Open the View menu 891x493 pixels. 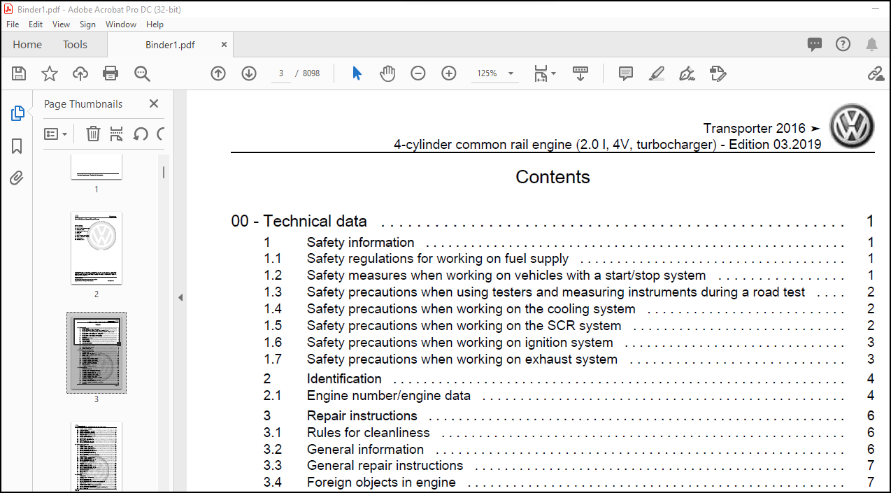[61, 24]
